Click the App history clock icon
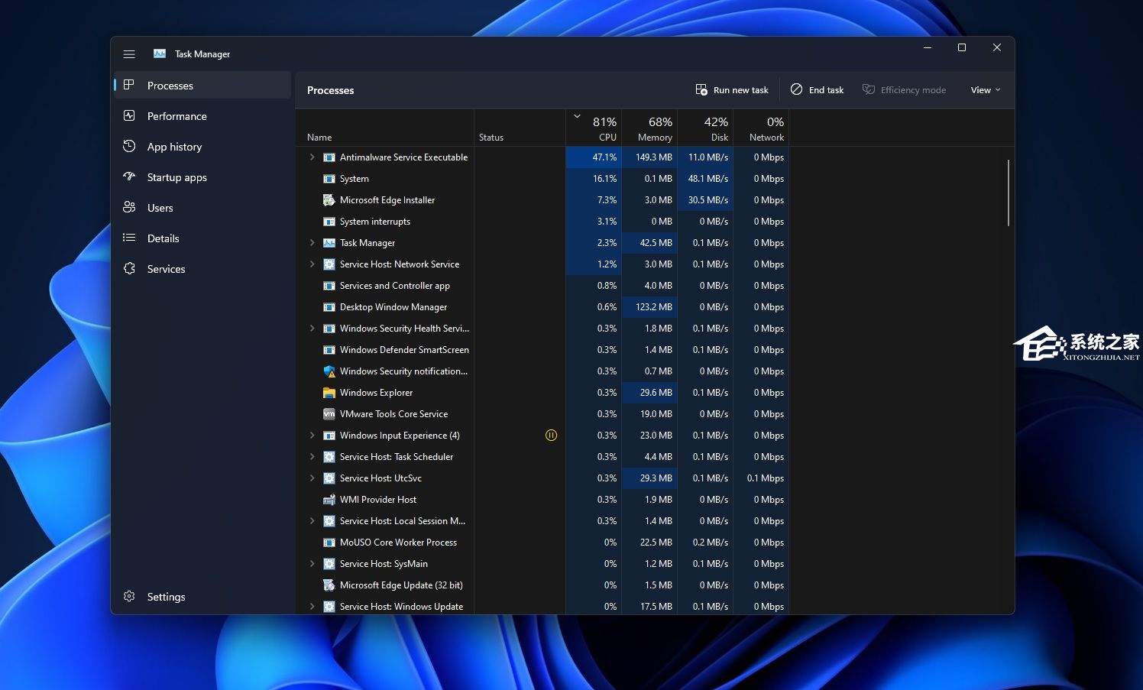 [129, 146]
